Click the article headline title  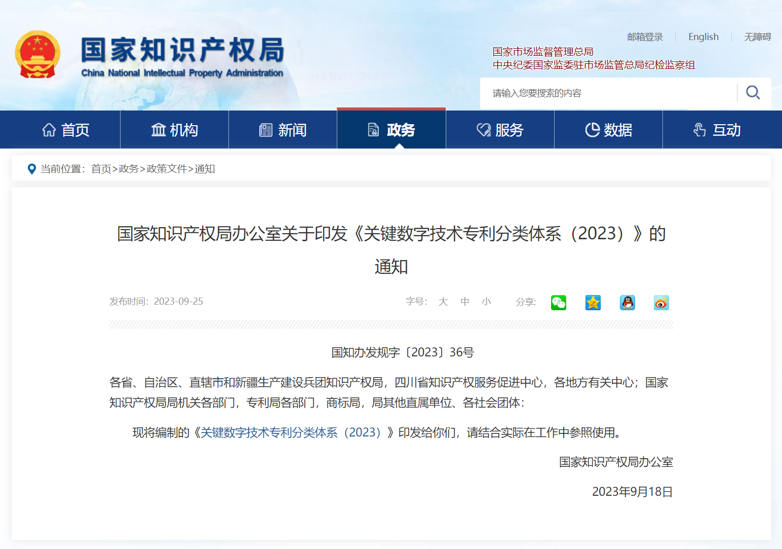[x=391, y=250]
